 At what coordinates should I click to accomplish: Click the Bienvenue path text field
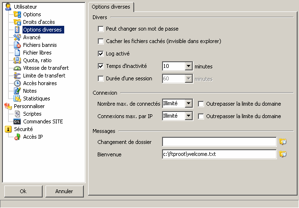coord(218,154)
